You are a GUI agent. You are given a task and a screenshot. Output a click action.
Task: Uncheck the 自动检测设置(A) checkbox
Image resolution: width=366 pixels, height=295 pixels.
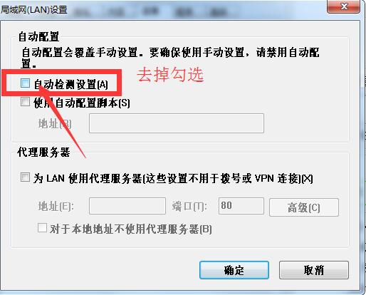coord(25,83)
